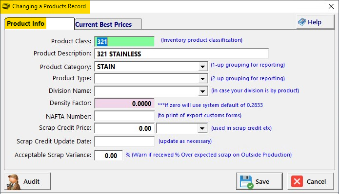Screen dimensions: 339x194
Task: Expand the Division Name dropdown list
Action: tap(202, 91)
